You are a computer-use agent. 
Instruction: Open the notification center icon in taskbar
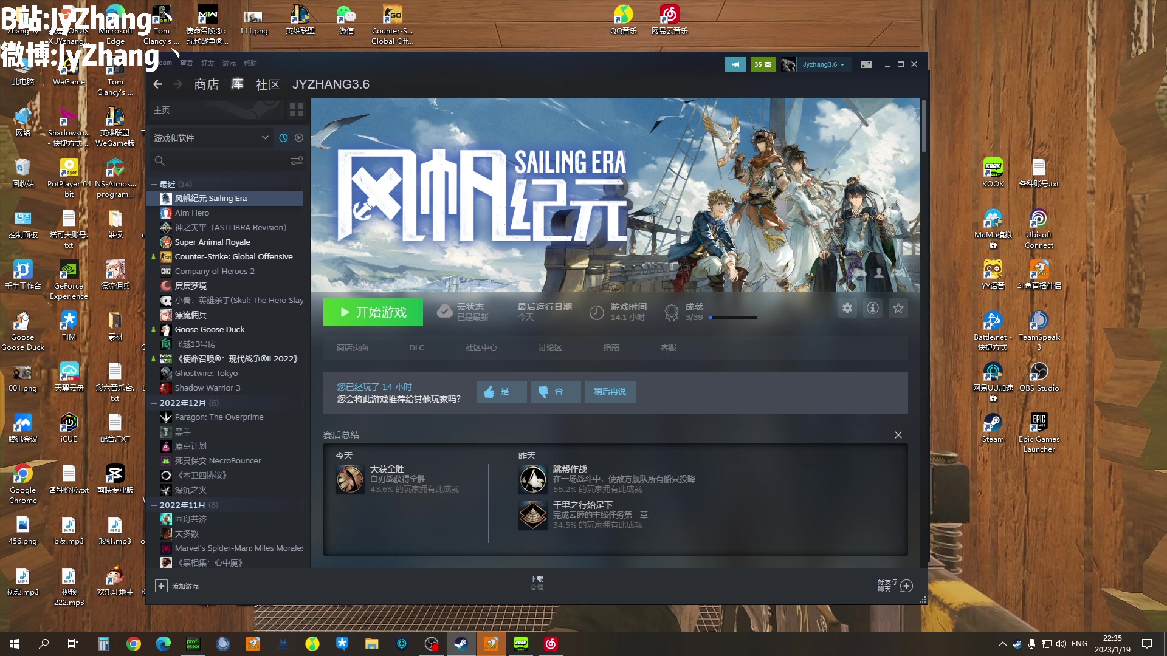pos(1147,644)
